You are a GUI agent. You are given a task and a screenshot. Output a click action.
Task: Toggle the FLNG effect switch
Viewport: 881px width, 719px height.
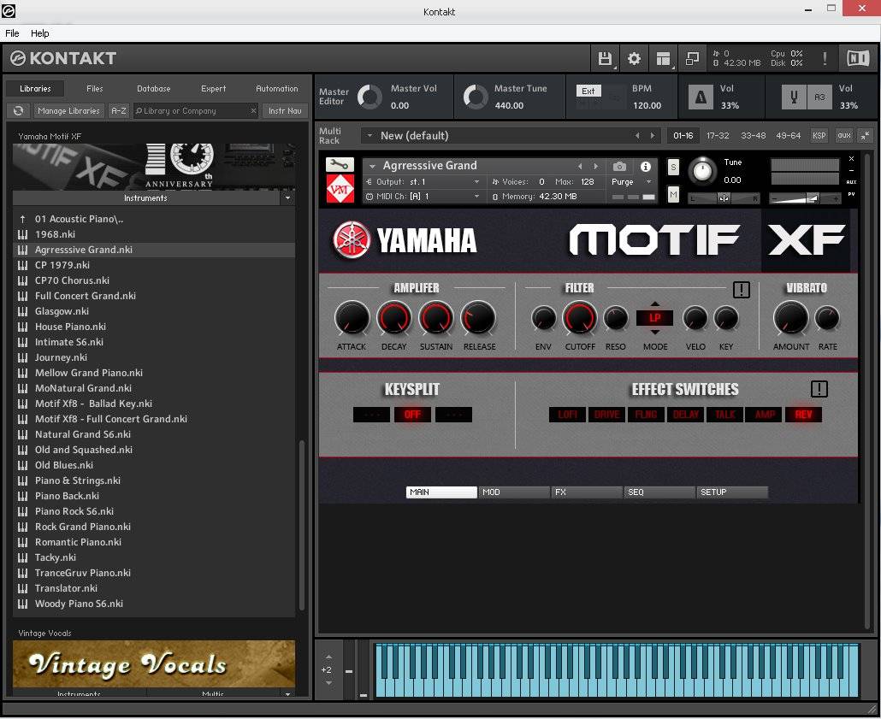646,415
